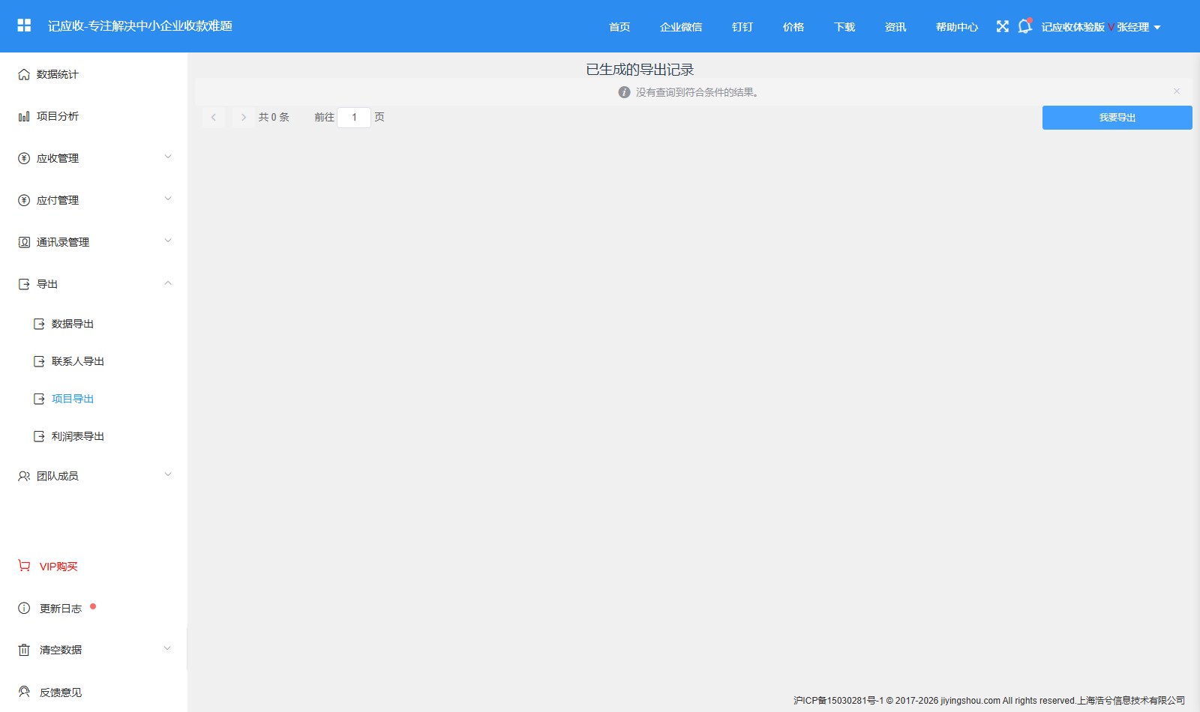Open 下载 in top navigation
This screenshot has height=712, width=1200.
coord(844,27)
